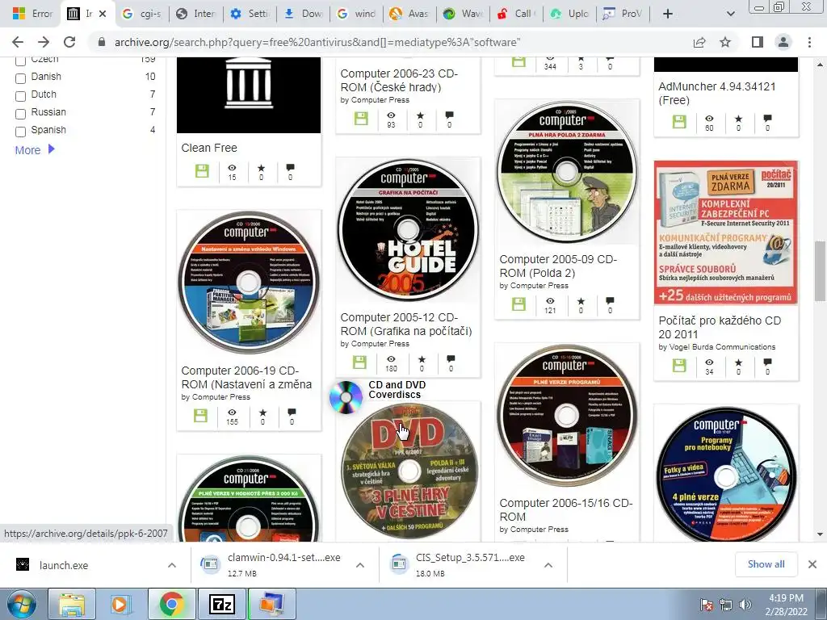Open Počítač pro každého CD 20 2011 title
Image resolution: width=827 pixels, height=620 pixels.
720,328
